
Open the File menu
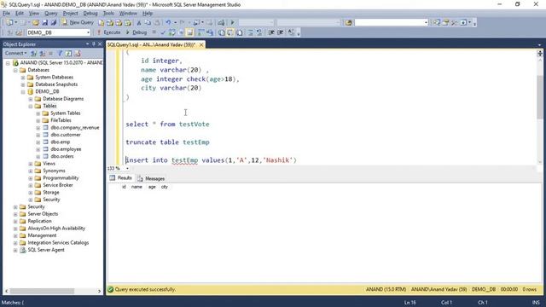6,14
